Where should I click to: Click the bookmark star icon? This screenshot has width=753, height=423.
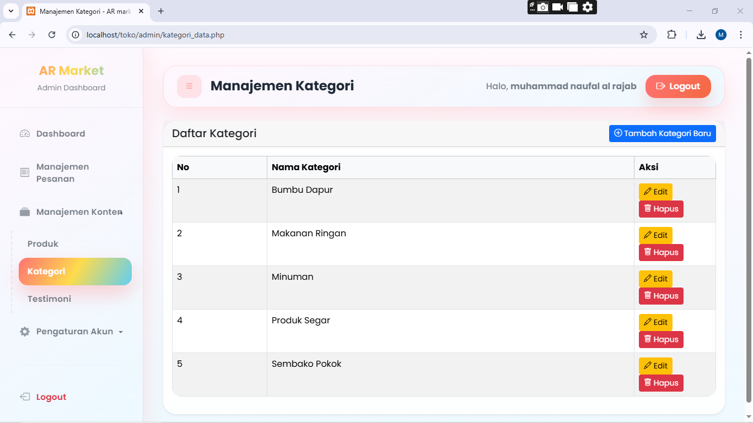[643, 35]
